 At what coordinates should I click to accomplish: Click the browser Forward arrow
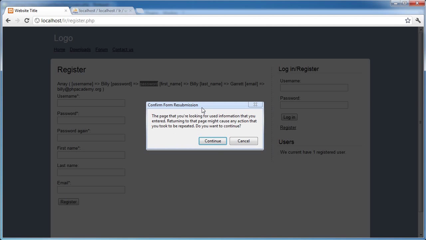coord(18,21)
